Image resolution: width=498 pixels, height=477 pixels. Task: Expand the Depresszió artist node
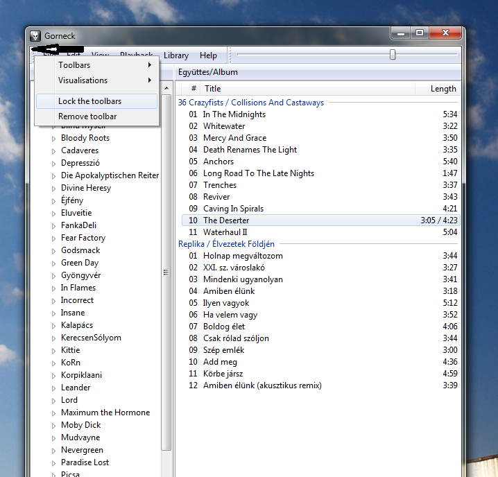click(x=53, y=164)
